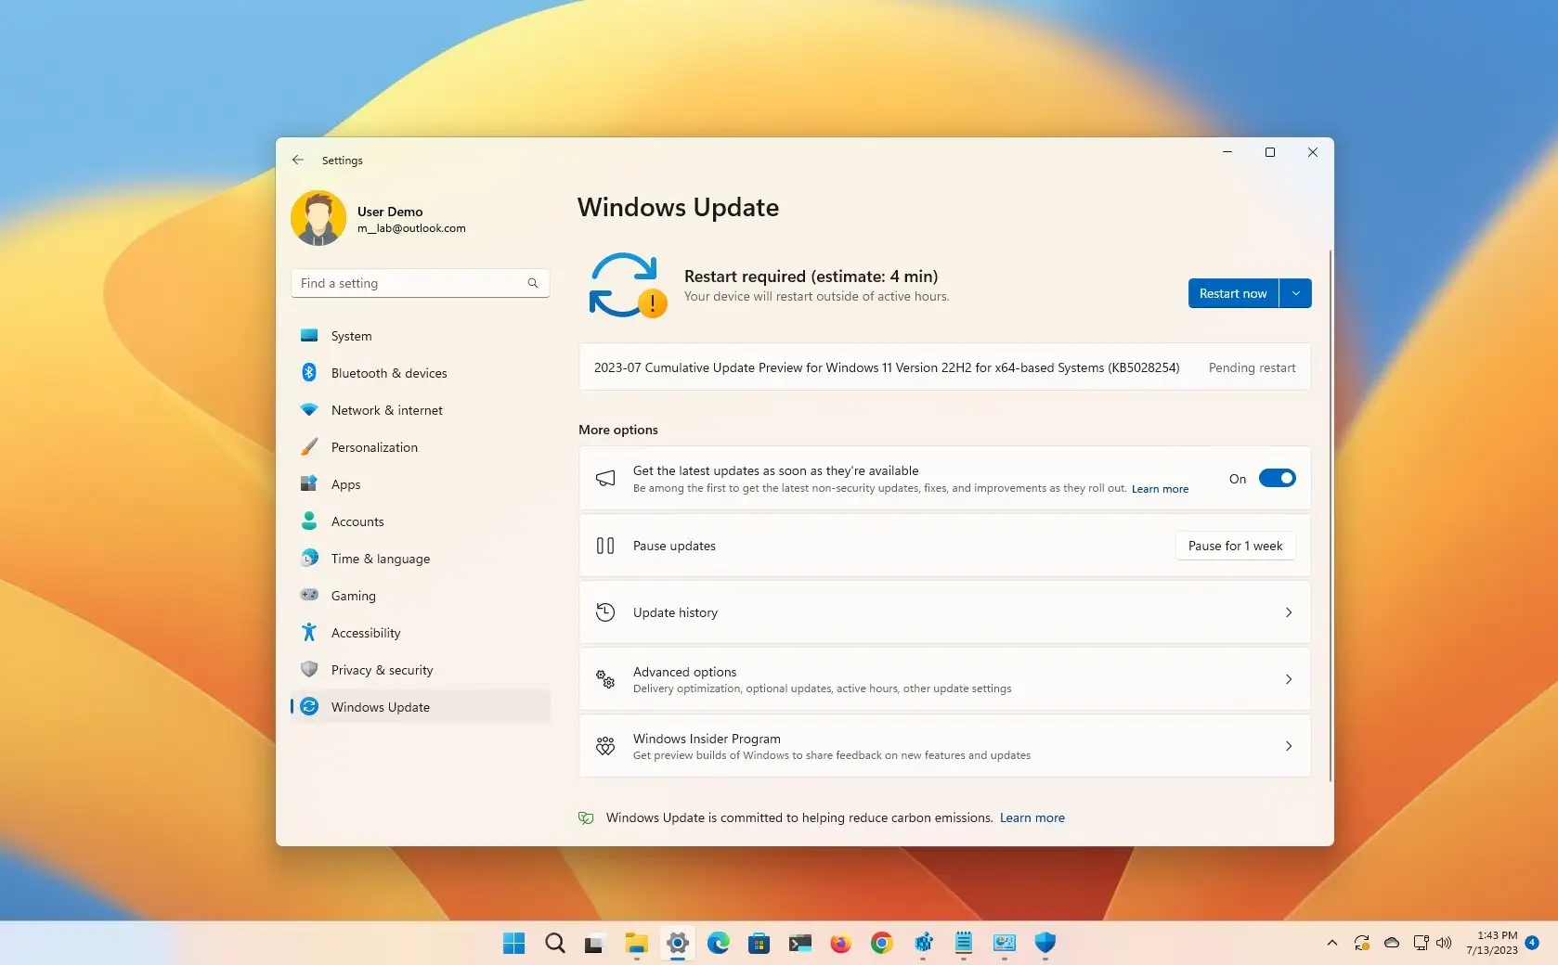Viewport: 1558px width, 965px height.
Task: Click the Windows Insider Program icon
Action: tap(605, 746)
